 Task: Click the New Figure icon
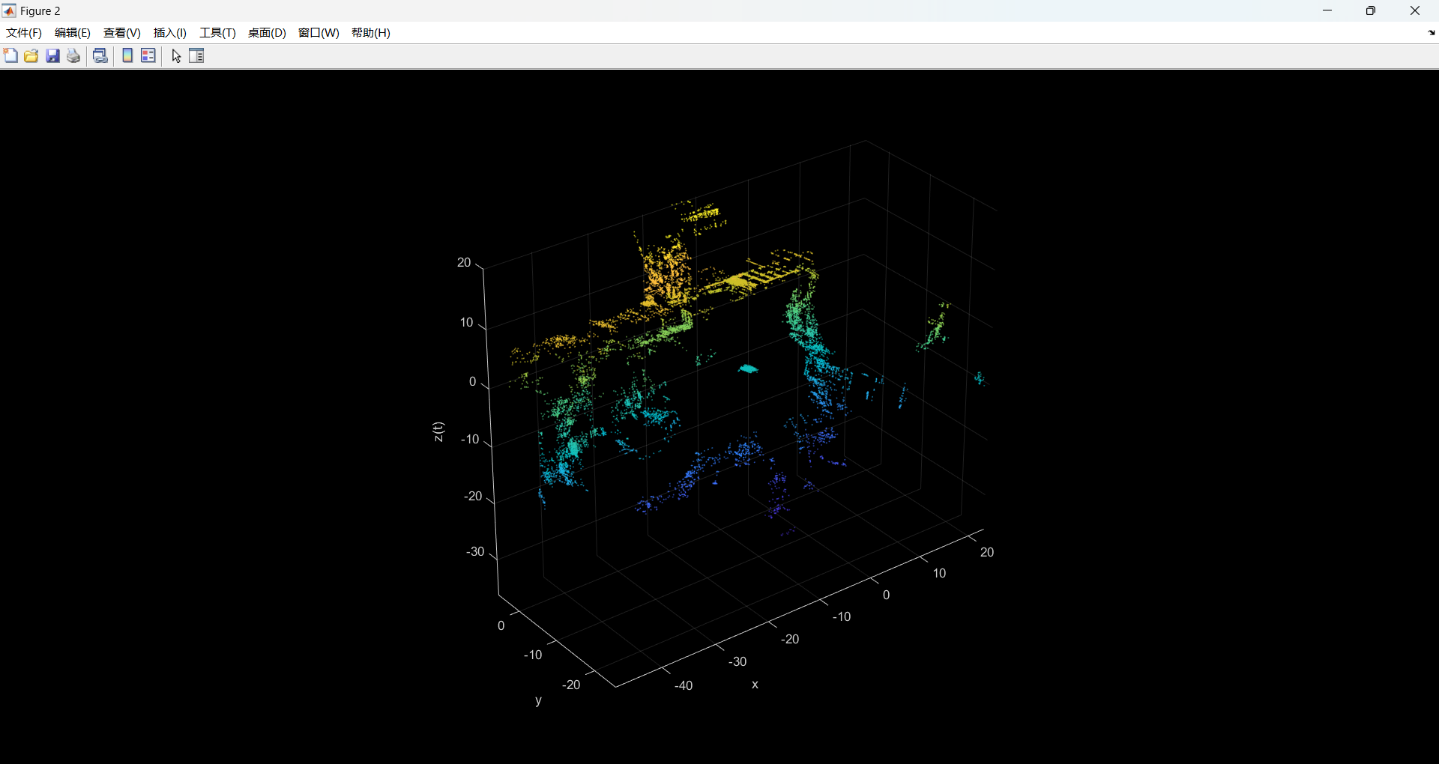tap(10, 55)
